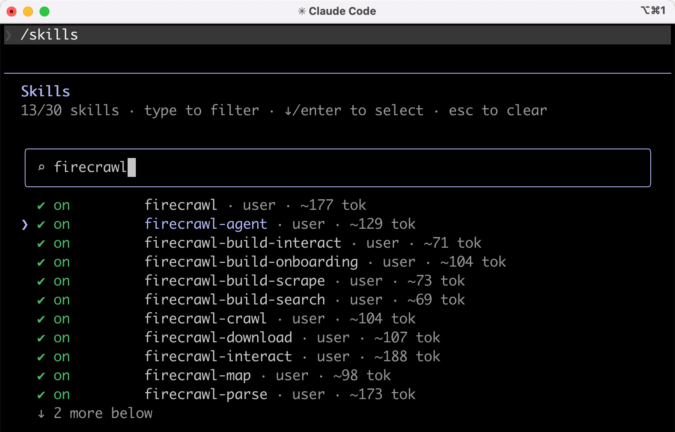Click the down arrow icon next to '2 more below'
Screen dimensions: 675x432
(41, 413)
